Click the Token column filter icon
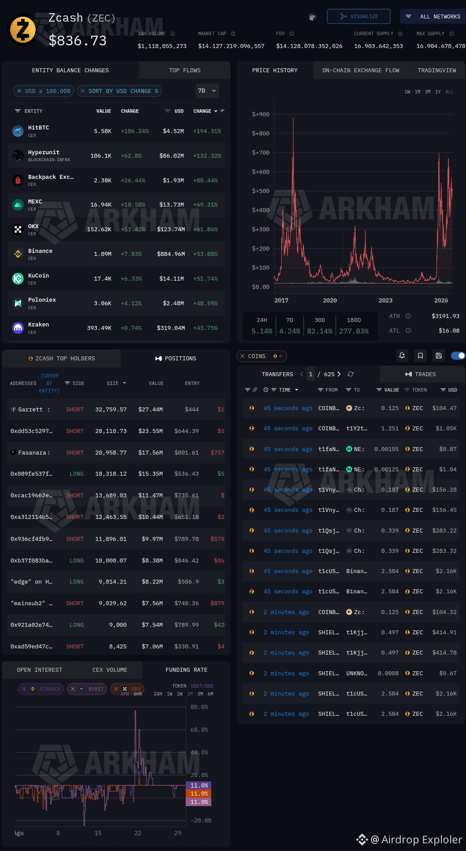Image resolution: width=466 pixels, height=851 pixels. click(407, 390)
